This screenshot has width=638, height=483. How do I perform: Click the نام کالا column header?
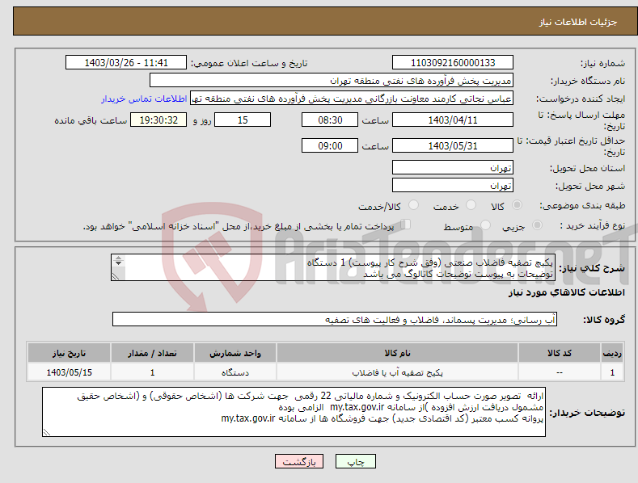tap(397, 353)
